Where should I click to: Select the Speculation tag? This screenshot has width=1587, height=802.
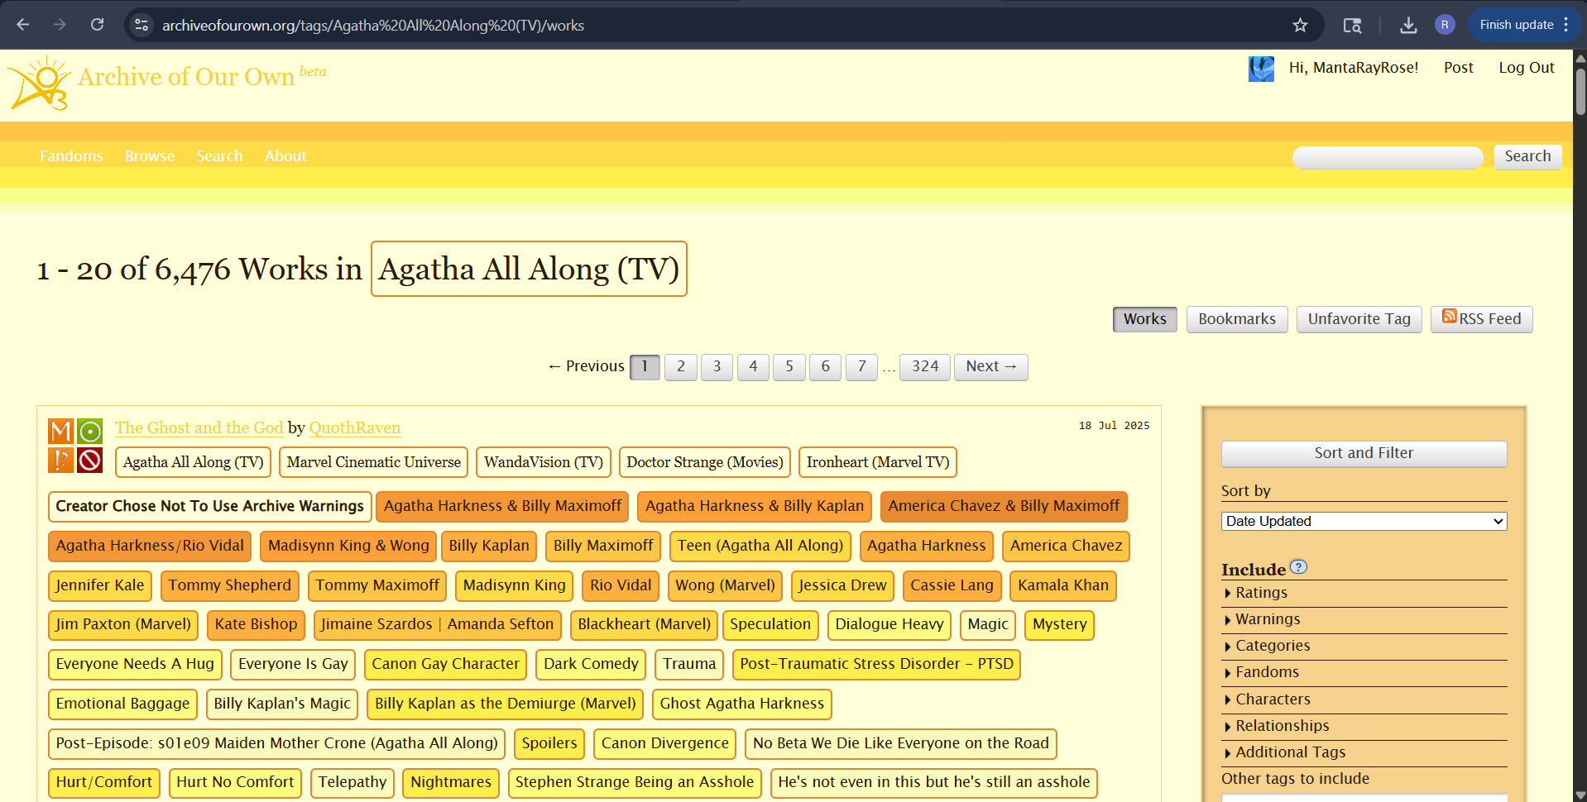click(770, 624)
